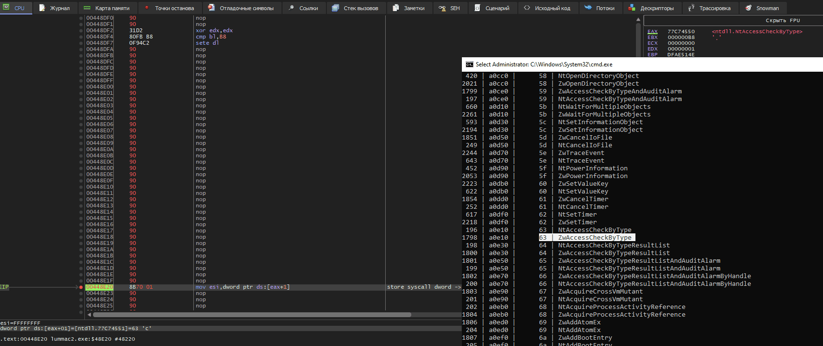823x346 pixels.
Task: Click the Ссылки magnifier icon
Action: pos(291,8)
